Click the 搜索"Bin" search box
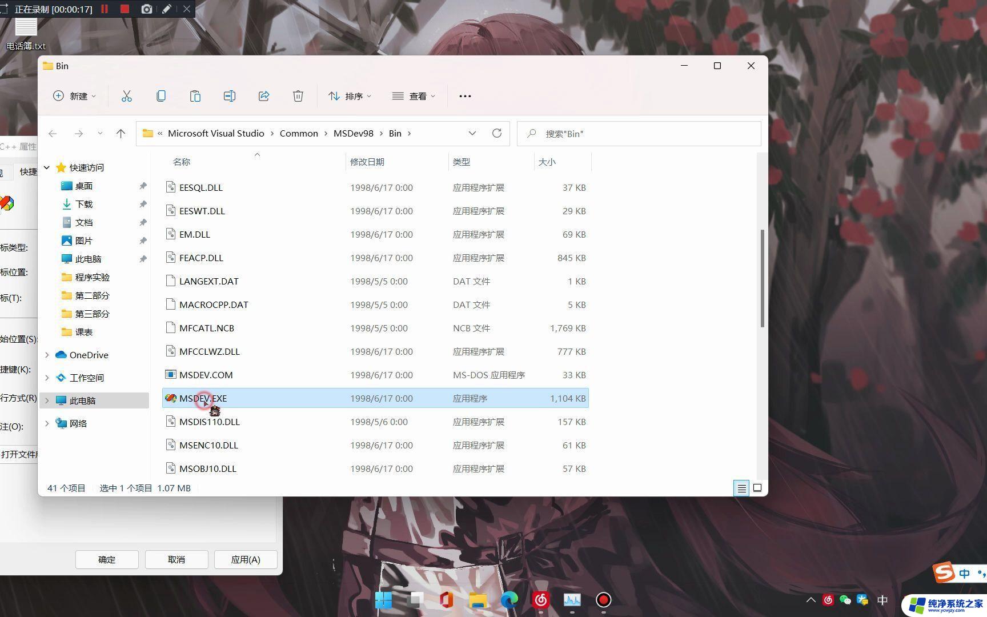This screenshot has width=987, height=617. click(x=639, y=133)
